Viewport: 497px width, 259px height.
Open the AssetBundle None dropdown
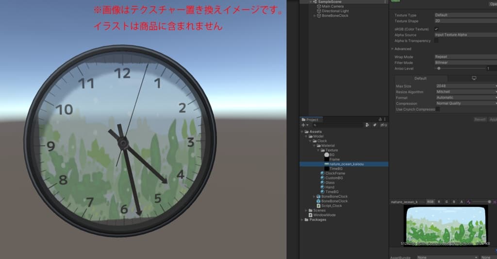447,257
